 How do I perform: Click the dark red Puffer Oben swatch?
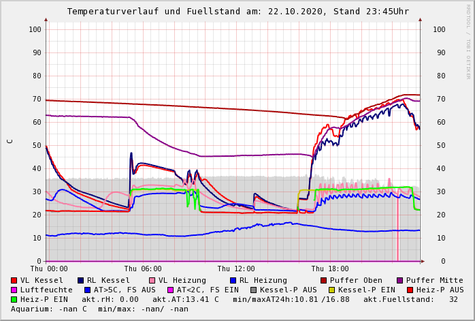coord(324,280)
